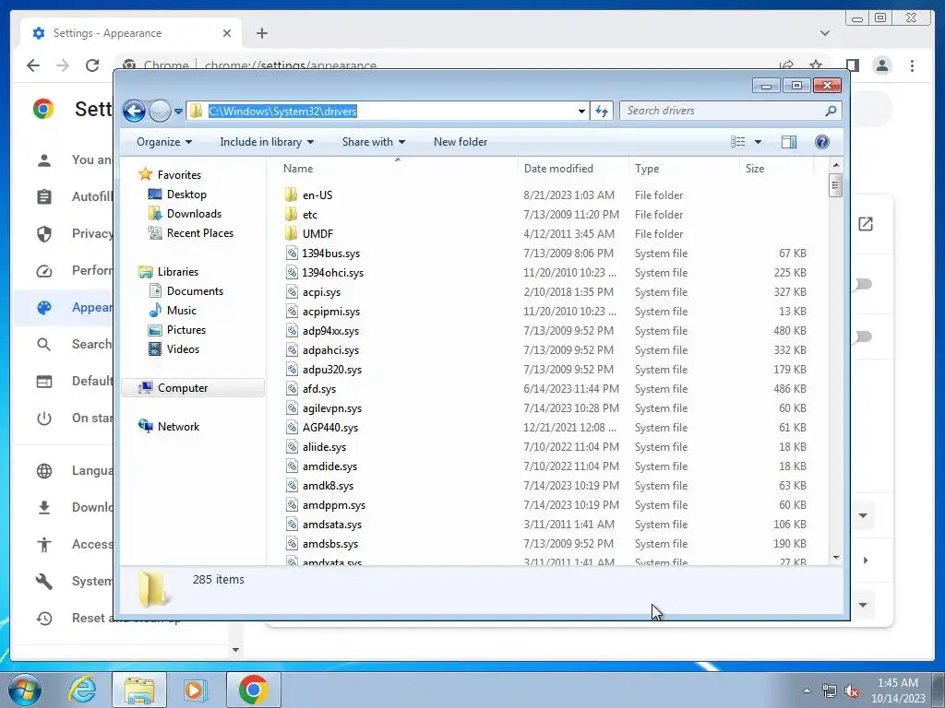Reload the Chrome page

click(92, 65)
